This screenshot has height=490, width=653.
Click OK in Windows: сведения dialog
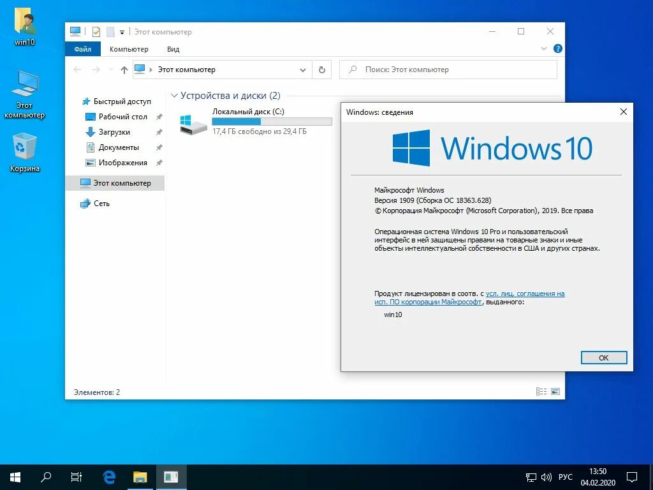pos(604,357)
